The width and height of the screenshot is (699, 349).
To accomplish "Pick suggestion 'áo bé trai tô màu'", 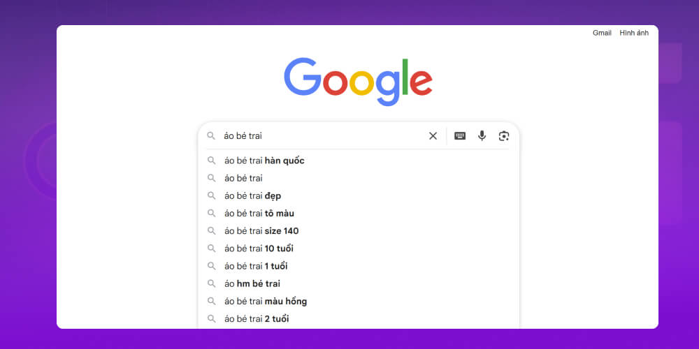I will click(259, 214).
